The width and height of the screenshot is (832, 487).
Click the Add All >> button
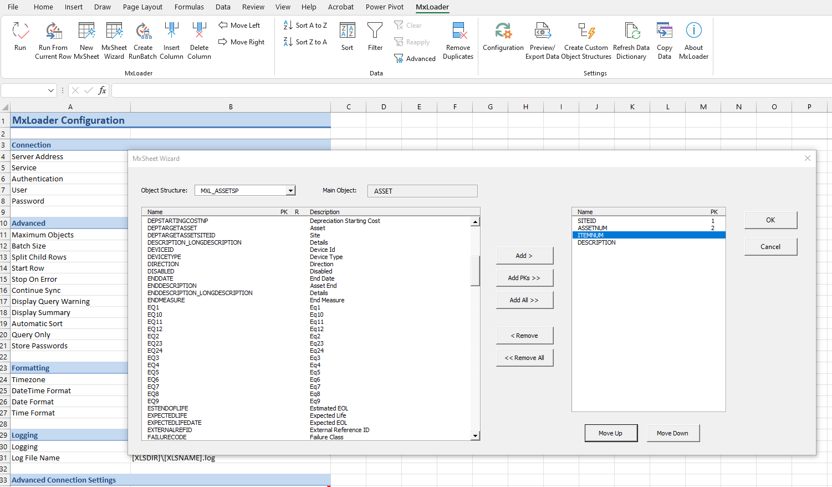click(524, 300)
